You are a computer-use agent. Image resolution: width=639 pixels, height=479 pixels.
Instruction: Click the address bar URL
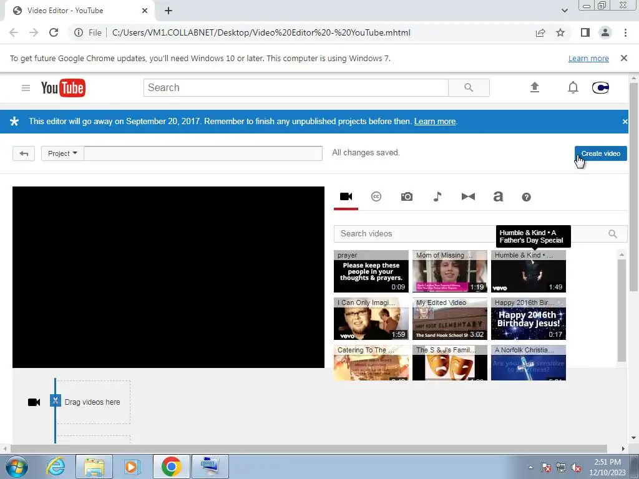[x=261, y=32]
